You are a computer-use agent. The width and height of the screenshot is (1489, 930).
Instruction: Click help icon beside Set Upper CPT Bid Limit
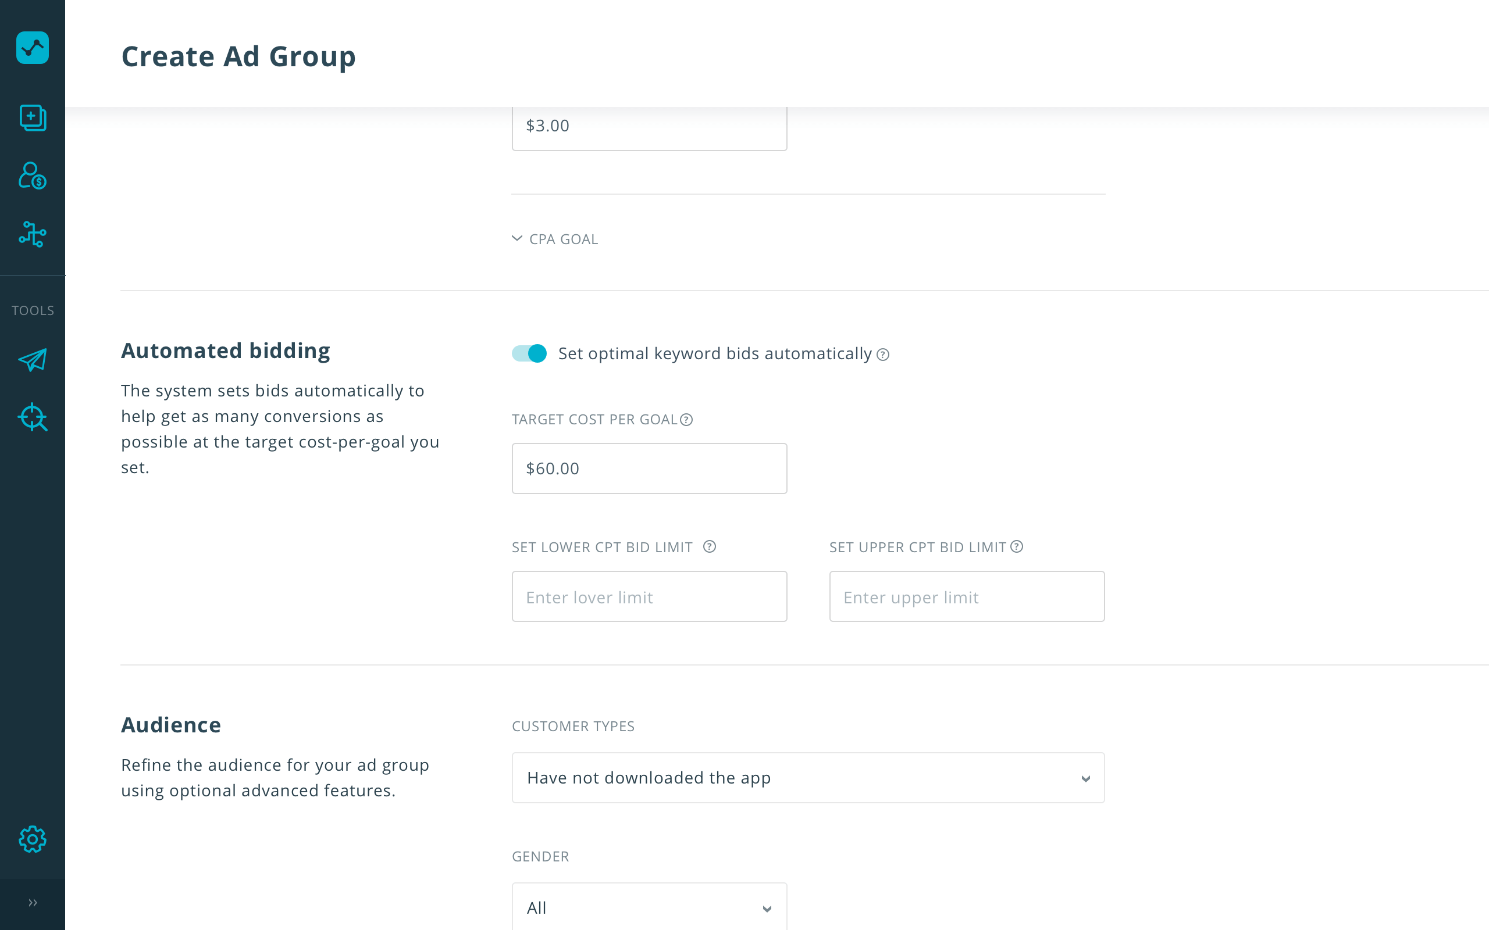[1017, 547]
